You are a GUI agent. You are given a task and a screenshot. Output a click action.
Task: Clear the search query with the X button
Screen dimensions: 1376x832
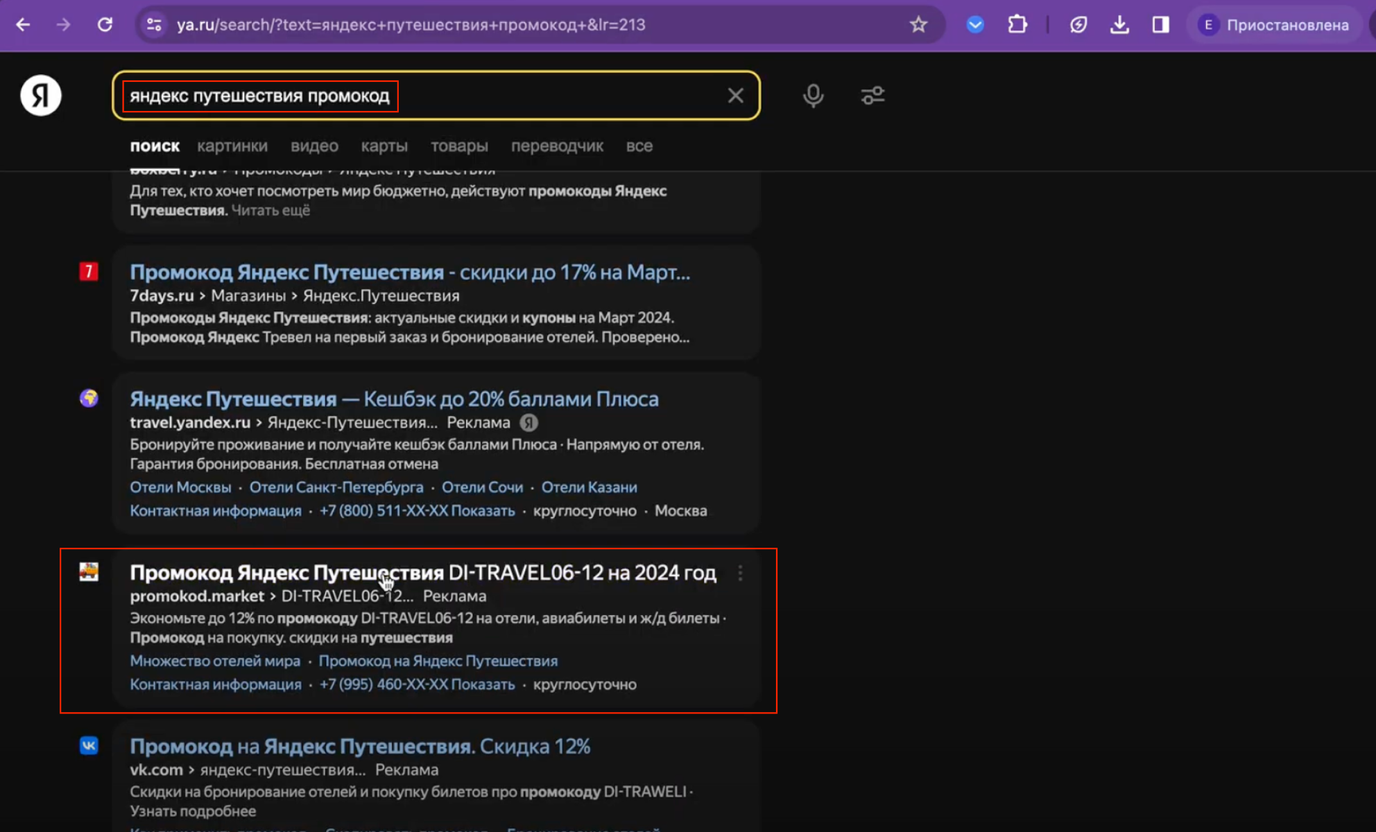pos(735,95)
